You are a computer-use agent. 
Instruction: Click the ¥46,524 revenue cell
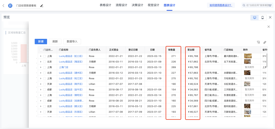193,84
